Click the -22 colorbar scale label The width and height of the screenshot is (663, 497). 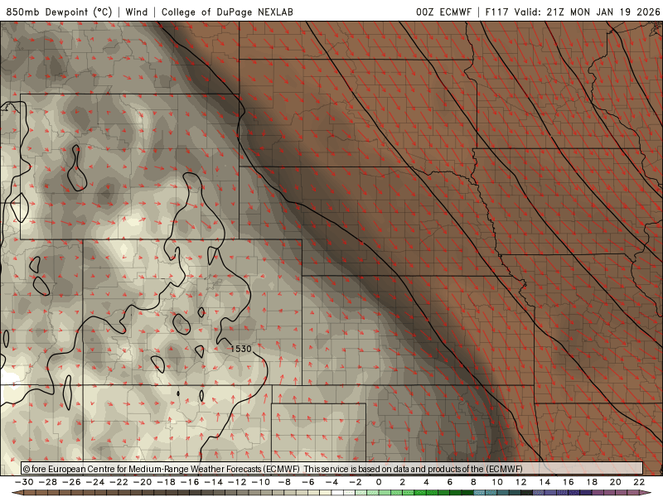click(119, 482)
